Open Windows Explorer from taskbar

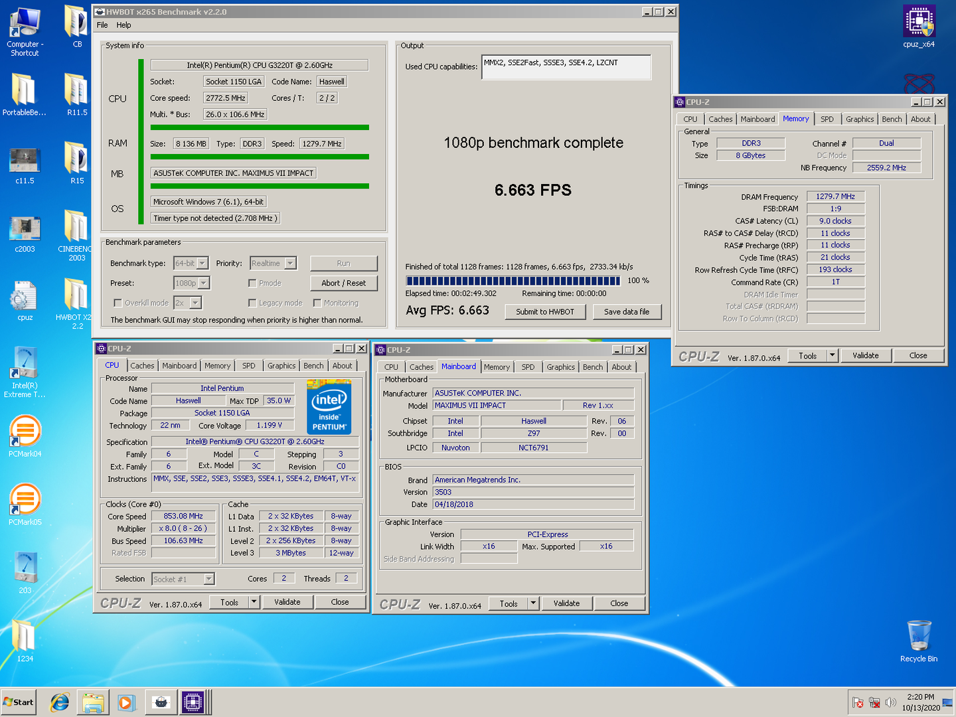(x=93, y=702)
